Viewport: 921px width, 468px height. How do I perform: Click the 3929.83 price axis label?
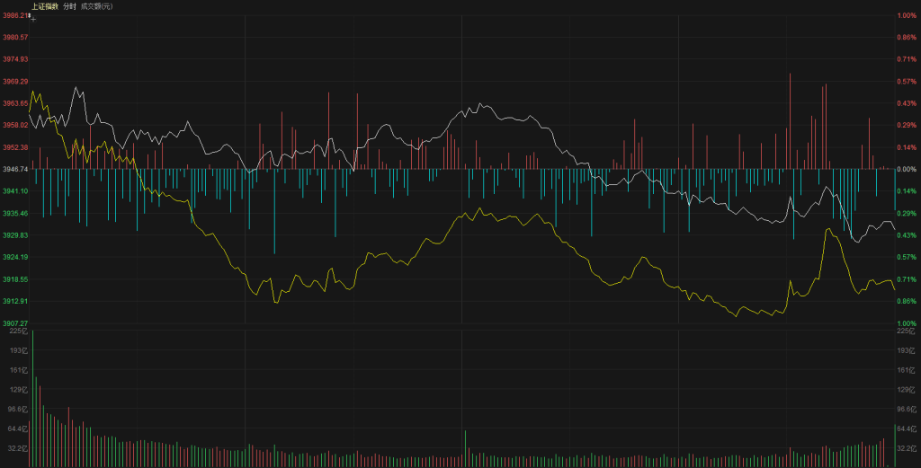[15, 235]
